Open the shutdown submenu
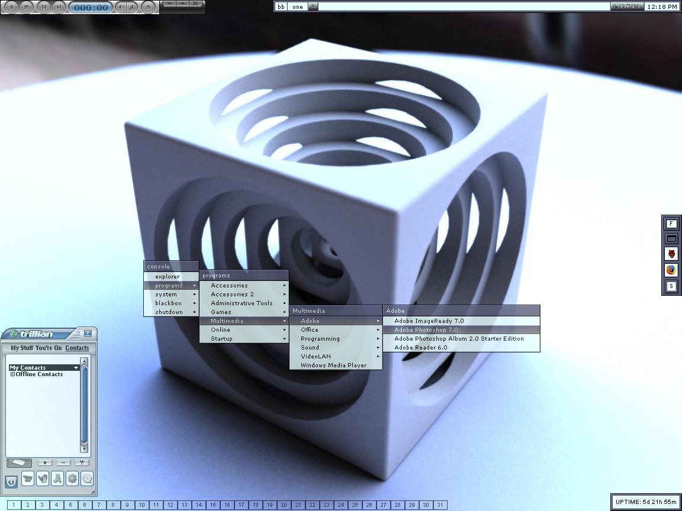 171,312
